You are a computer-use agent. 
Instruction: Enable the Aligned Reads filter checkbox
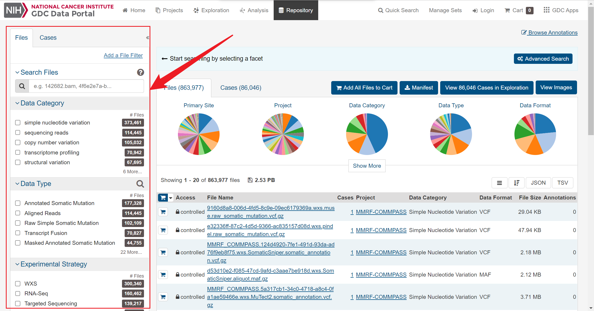click(x=18, y=213)
